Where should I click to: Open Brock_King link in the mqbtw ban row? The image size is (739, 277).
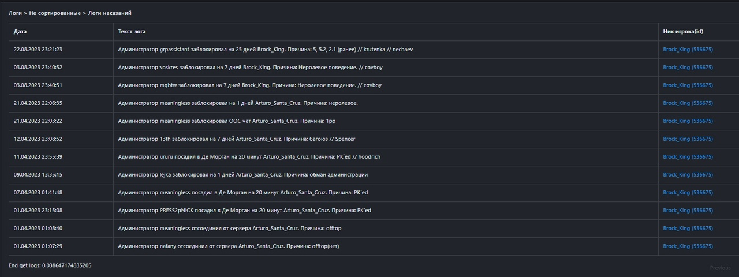click(x=688, y=85)
